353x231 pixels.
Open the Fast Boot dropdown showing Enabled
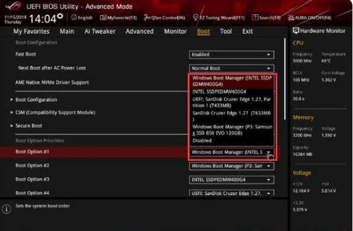tap(232, 54)
